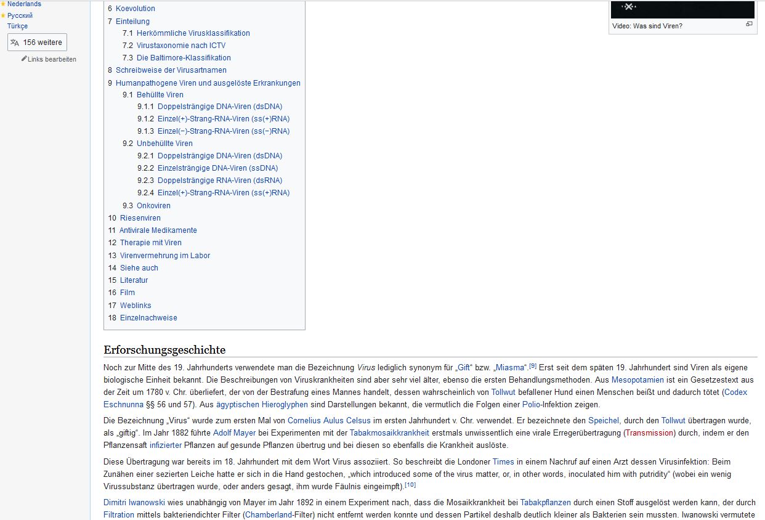Open the '156 weitere' languages button

point(37,43)
